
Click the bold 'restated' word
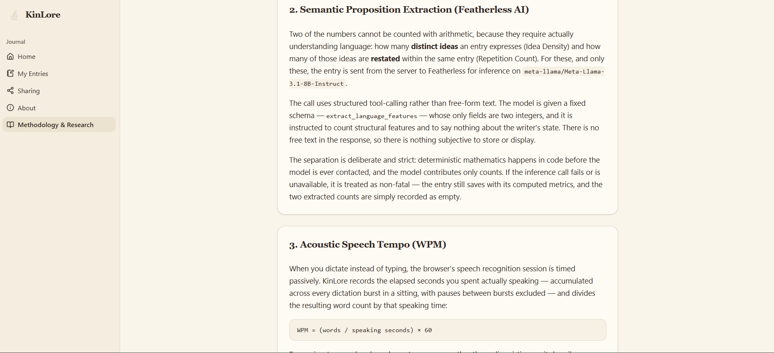(385, 59)
